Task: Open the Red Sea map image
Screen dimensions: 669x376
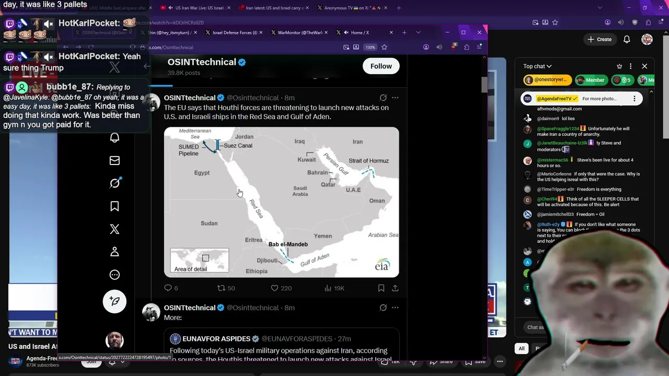Action: click(x=281, y=202)
